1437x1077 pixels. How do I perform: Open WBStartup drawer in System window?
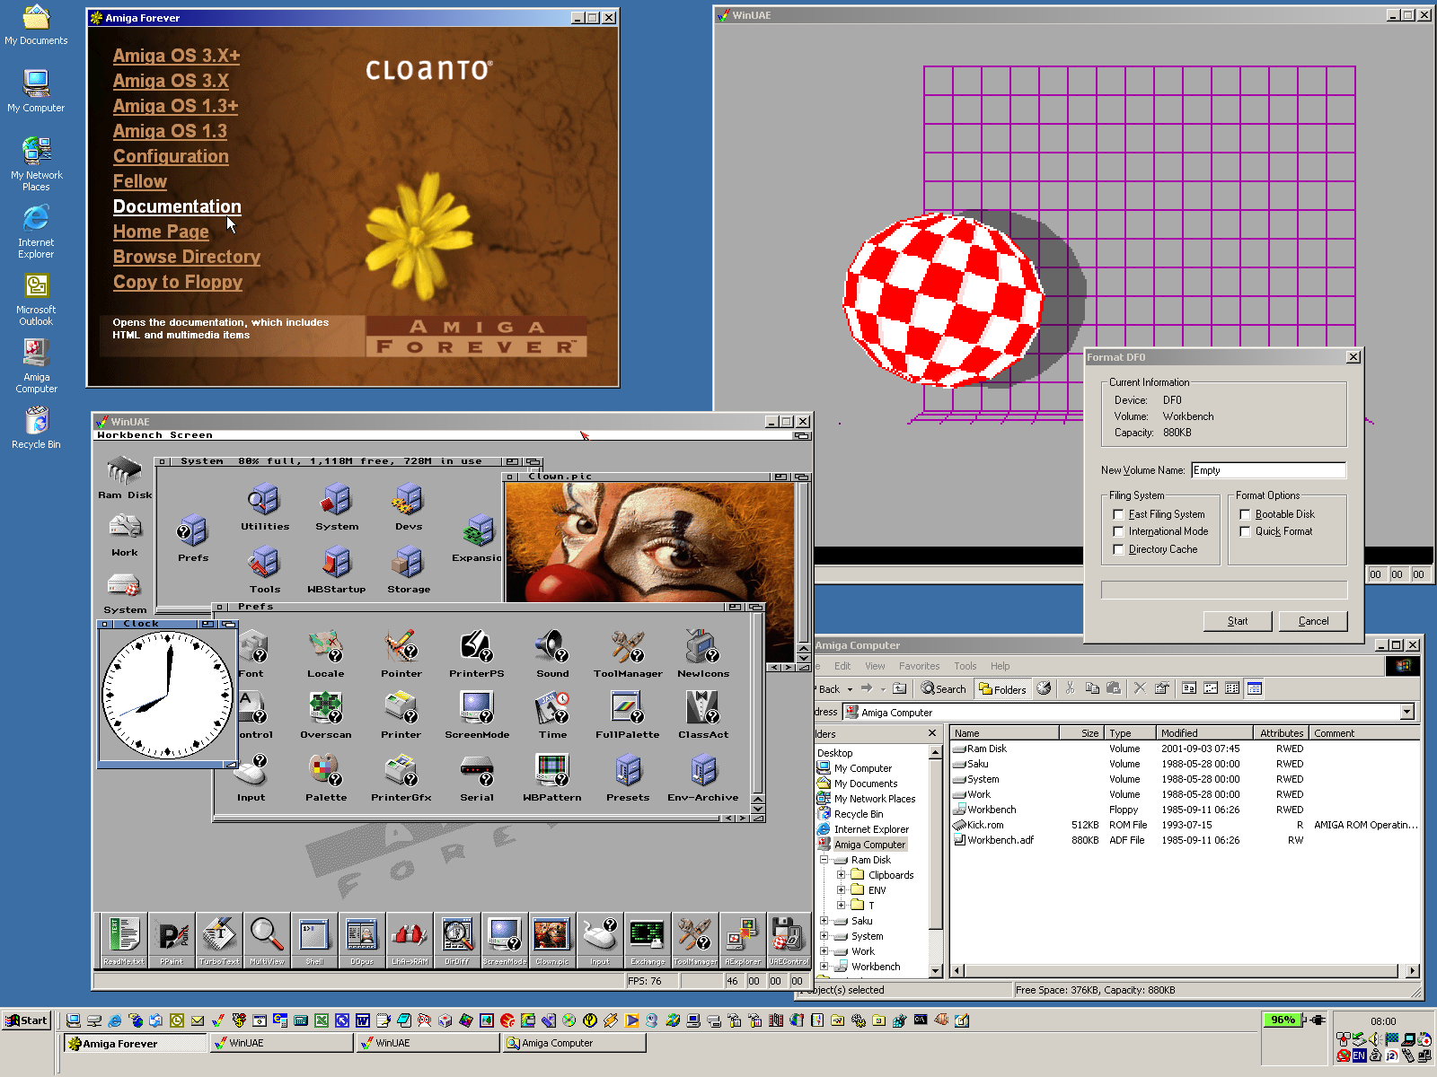click(337, 571)
